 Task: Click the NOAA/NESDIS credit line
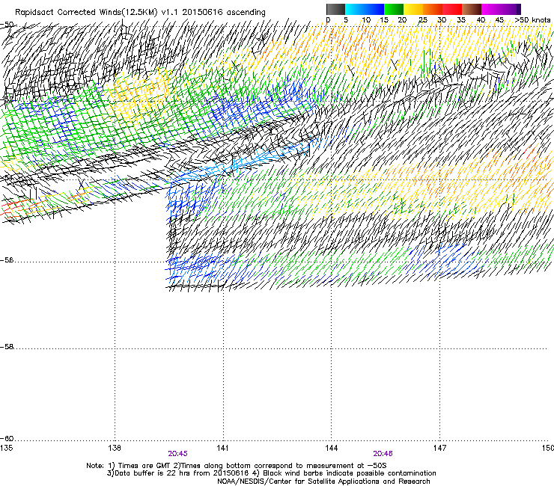pos(323,482)
